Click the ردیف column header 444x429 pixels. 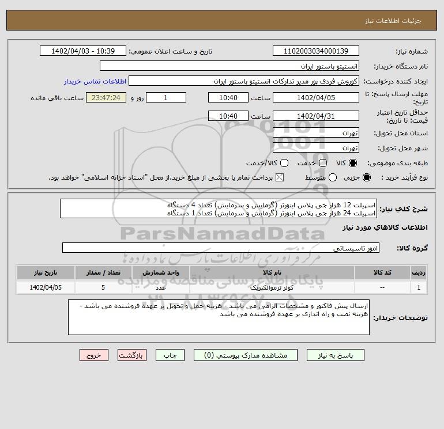tap(419, 272)
